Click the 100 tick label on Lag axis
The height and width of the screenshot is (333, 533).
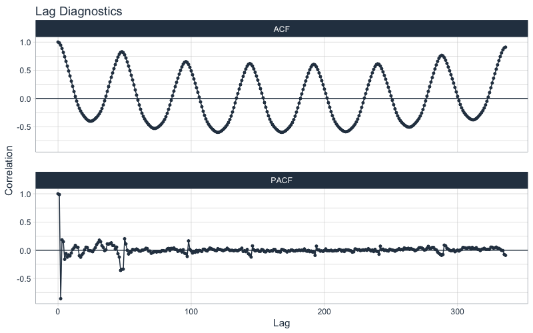click(191, 312)
